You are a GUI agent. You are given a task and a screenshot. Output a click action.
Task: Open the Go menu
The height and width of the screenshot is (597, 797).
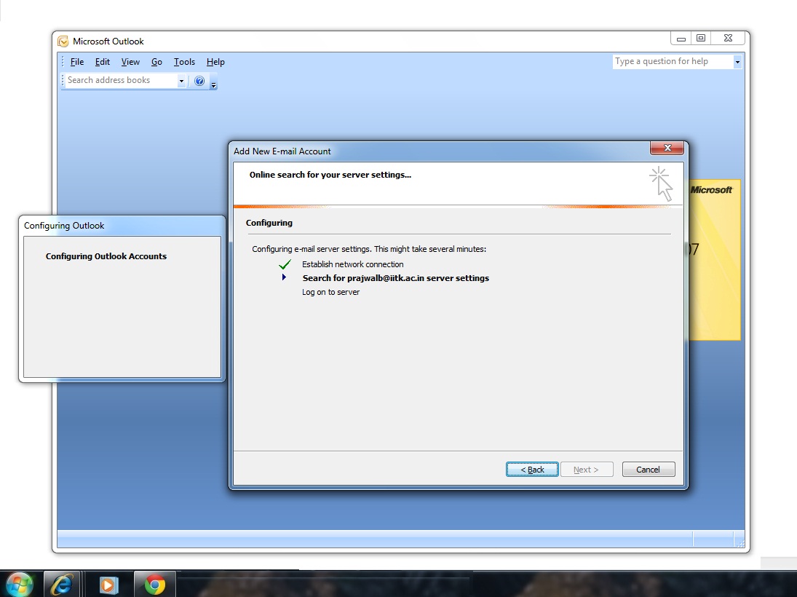tap(156, 62)
